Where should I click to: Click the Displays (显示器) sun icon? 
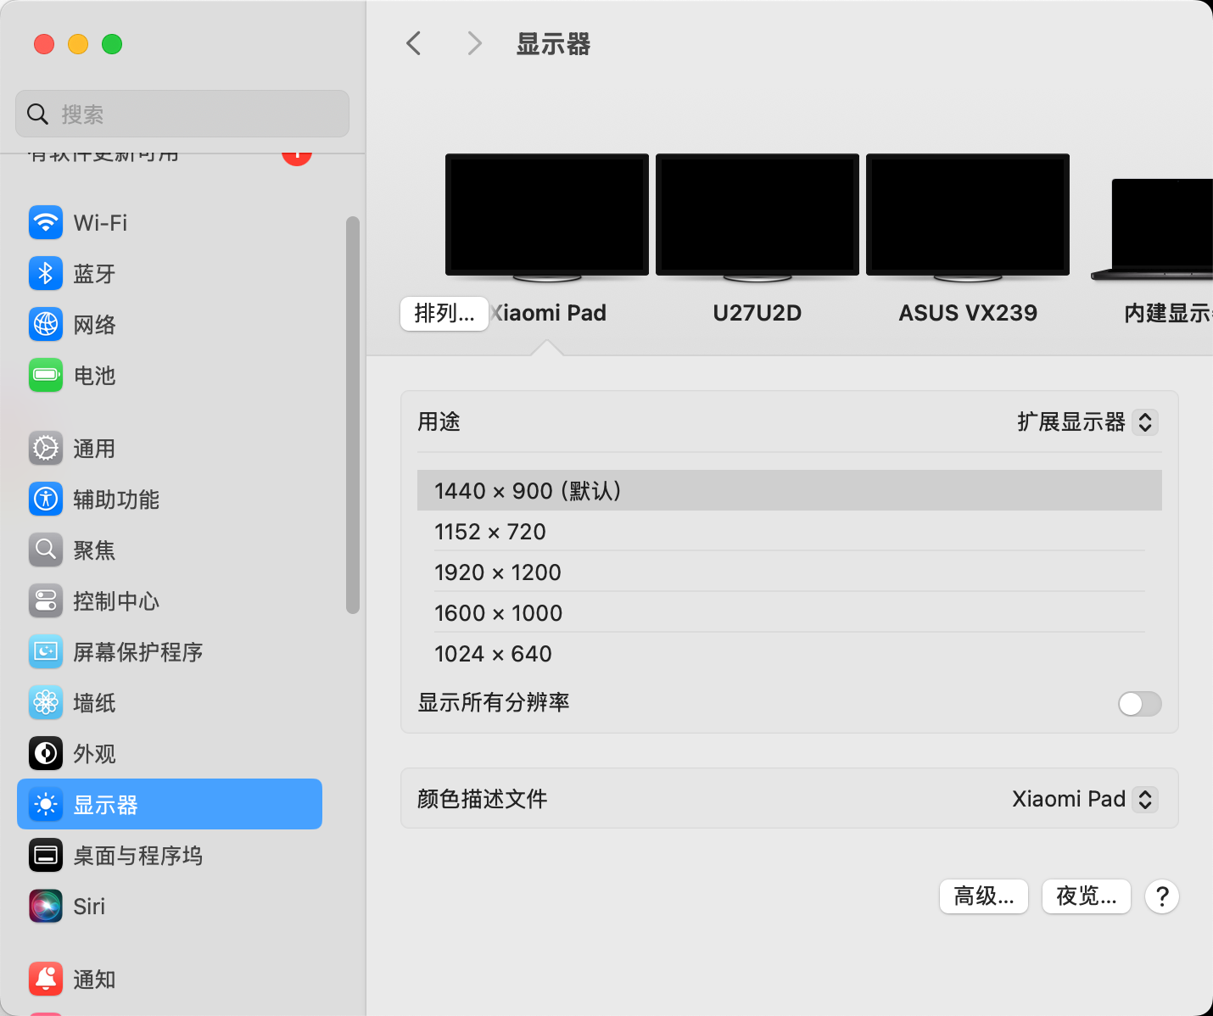[46, 805]
